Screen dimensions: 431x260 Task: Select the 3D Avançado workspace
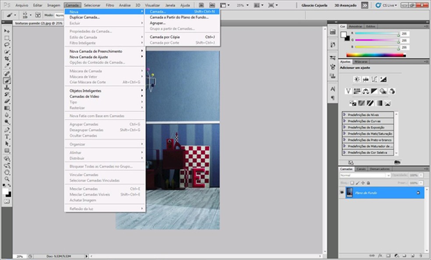[x=346, y=5]
